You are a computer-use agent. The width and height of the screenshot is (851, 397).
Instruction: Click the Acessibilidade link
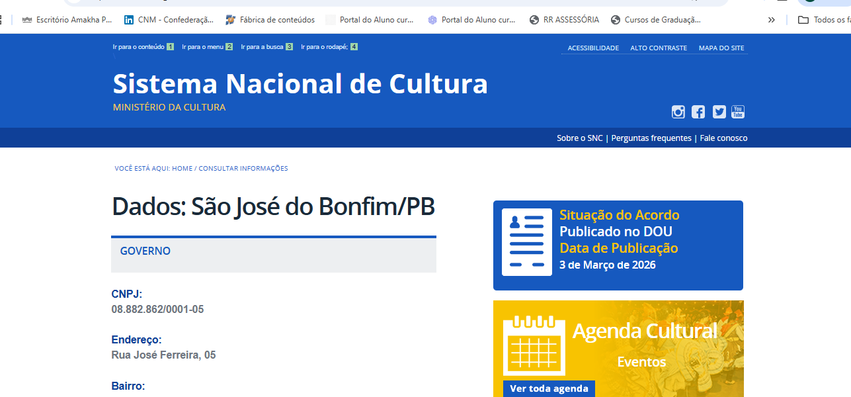pyautogui.click(x=593, y=48)
